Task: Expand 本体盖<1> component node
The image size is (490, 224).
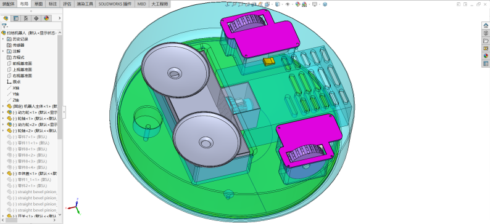Action: pos(3,173)
